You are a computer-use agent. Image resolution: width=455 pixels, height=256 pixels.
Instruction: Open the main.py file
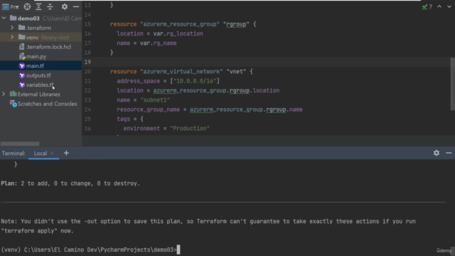[36, 56]
